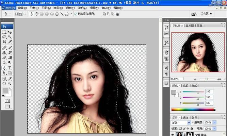Switch to the 直方图 tab
This screenshot has height=136, width=227.
[x=190, y=26]
